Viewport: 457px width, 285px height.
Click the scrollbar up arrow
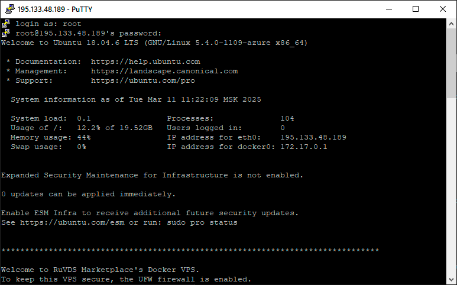[x=451, y=24]
